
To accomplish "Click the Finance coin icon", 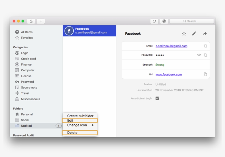I will coord(17,65).
